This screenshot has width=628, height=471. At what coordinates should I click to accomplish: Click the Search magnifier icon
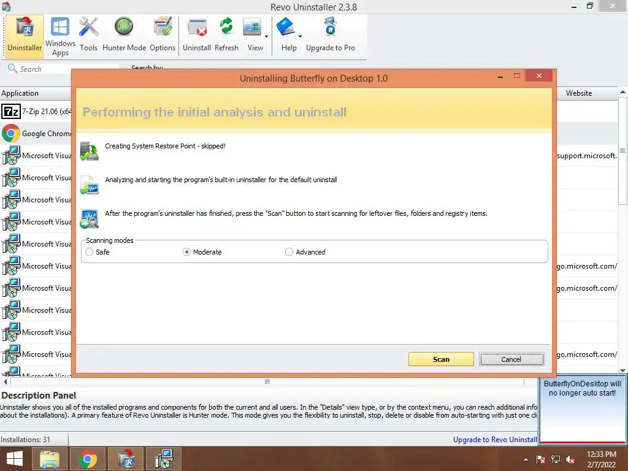[x=12, y=69]
